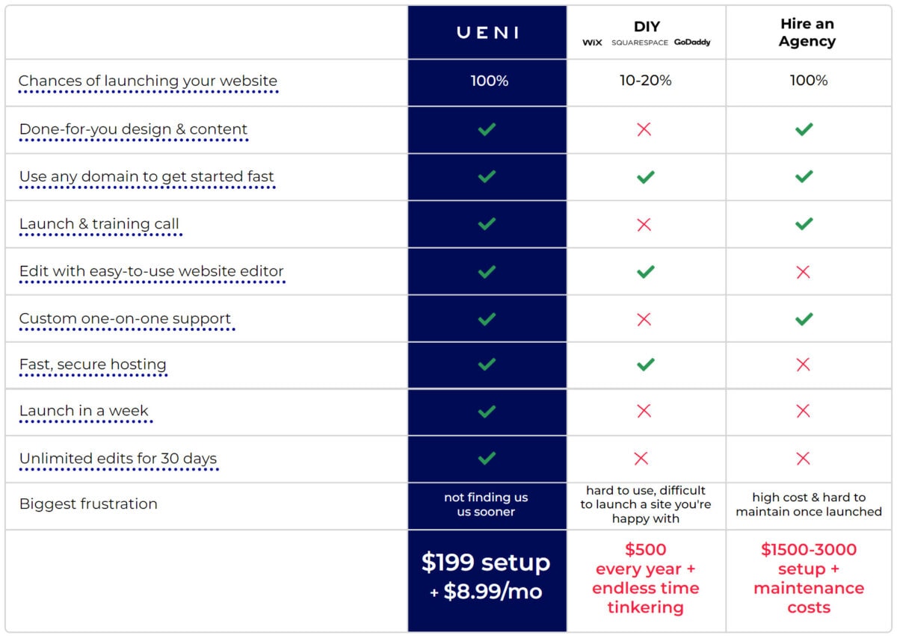The image size is (897, 638).
Task: Click the 'Unlimited edits for 30 days' link
Action: pyautogui.click(x=118, y=459)
